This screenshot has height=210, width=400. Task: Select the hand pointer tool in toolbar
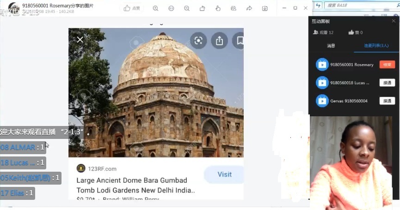click(218, 8)
